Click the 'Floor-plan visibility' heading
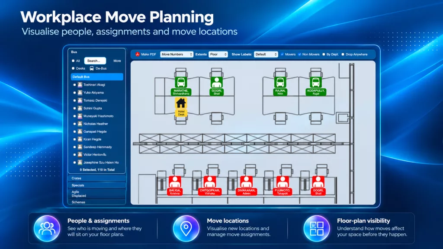 pyautogui.click(x=363, y=221)
